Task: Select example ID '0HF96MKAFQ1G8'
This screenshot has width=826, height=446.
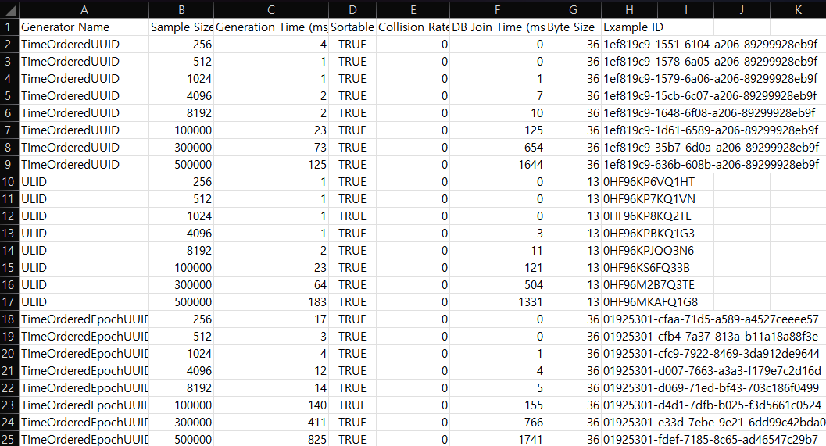Action: coord(651,301)
